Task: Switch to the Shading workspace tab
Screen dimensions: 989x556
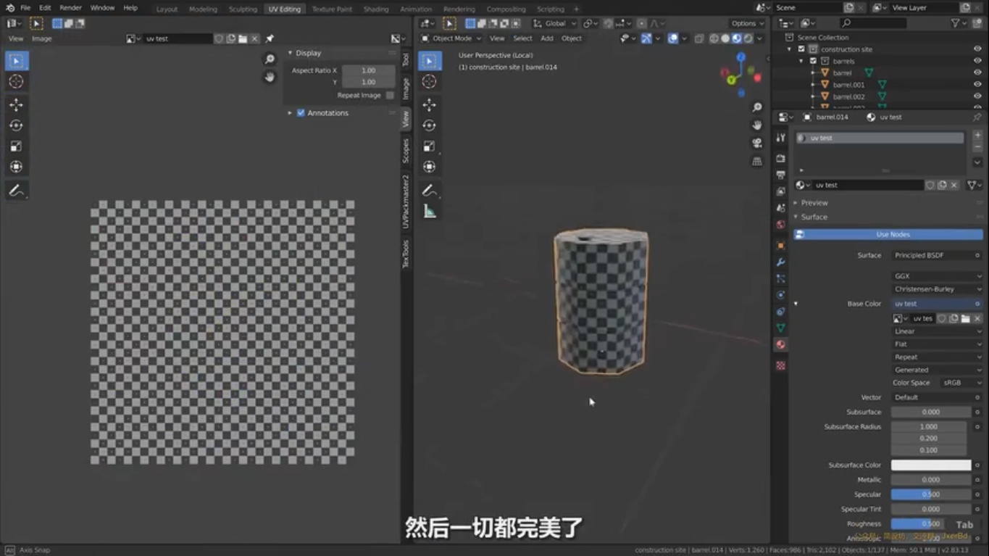Action: click(x=376, y=9)
